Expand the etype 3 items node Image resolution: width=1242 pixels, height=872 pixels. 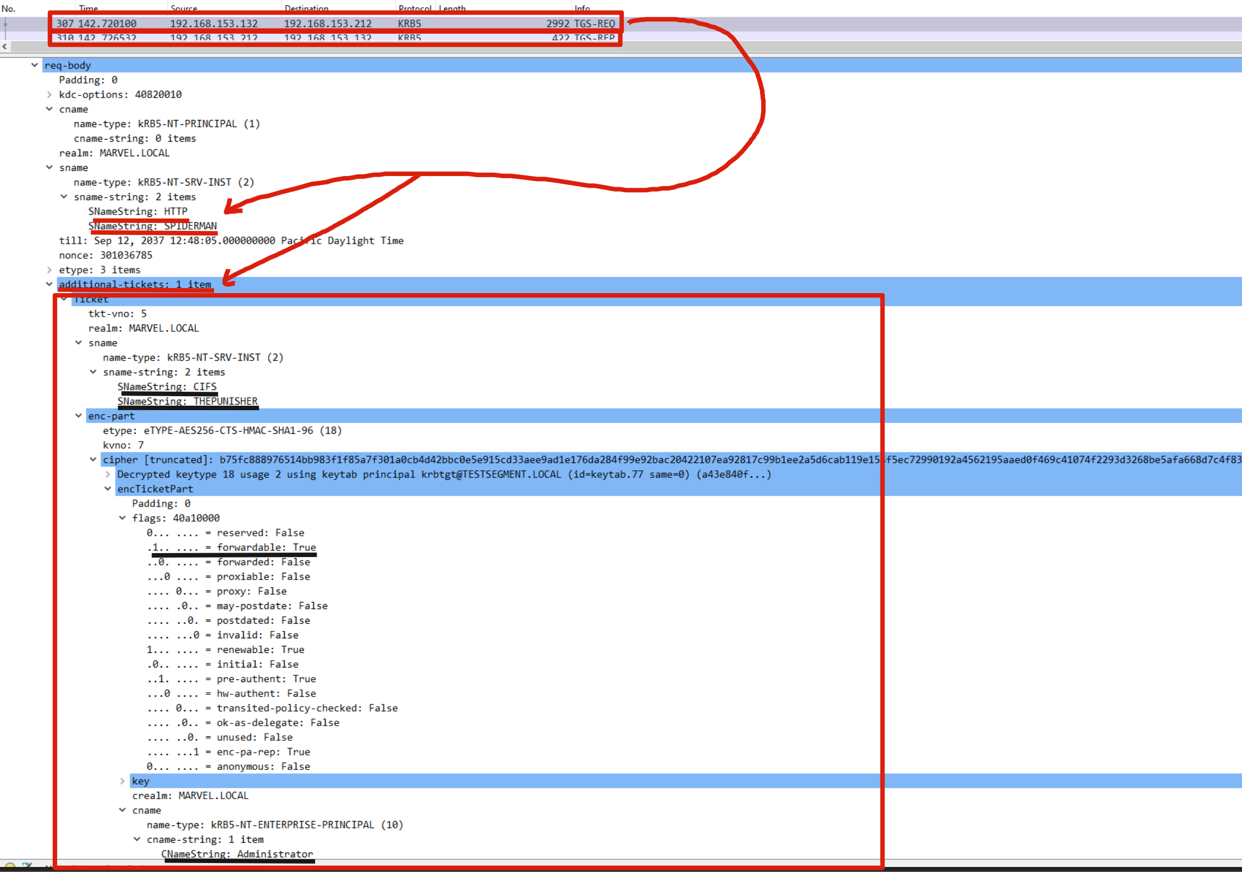(x=49, y=270)
